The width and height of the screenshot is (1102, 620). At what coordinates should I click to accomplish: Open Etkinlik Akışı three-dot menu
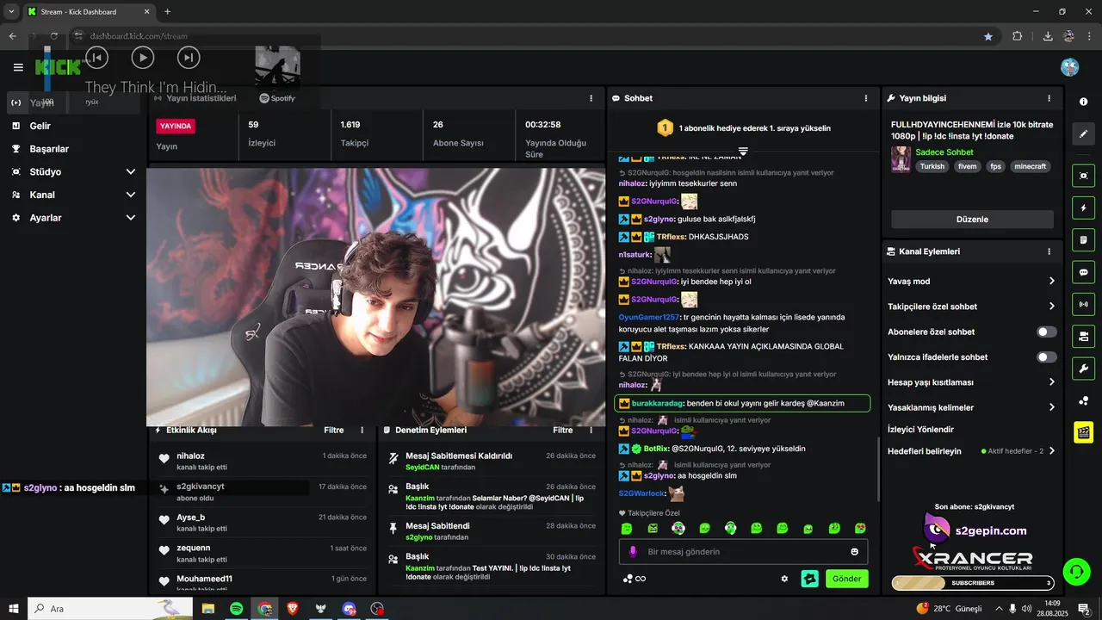coord(362,430)
